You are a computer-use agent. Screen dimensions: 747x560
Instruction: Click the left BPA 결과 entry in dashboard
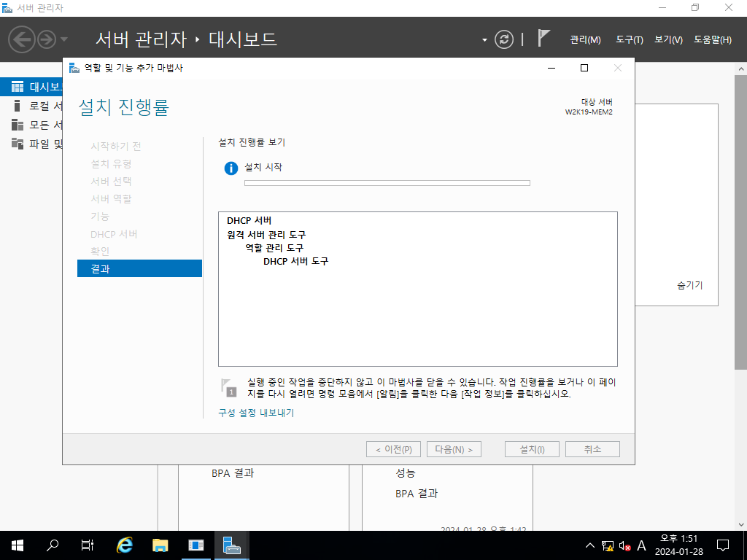coord(233,472)
